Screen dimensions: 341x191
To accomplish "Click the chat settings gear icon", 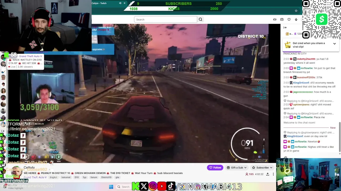I will coord(285,158).
